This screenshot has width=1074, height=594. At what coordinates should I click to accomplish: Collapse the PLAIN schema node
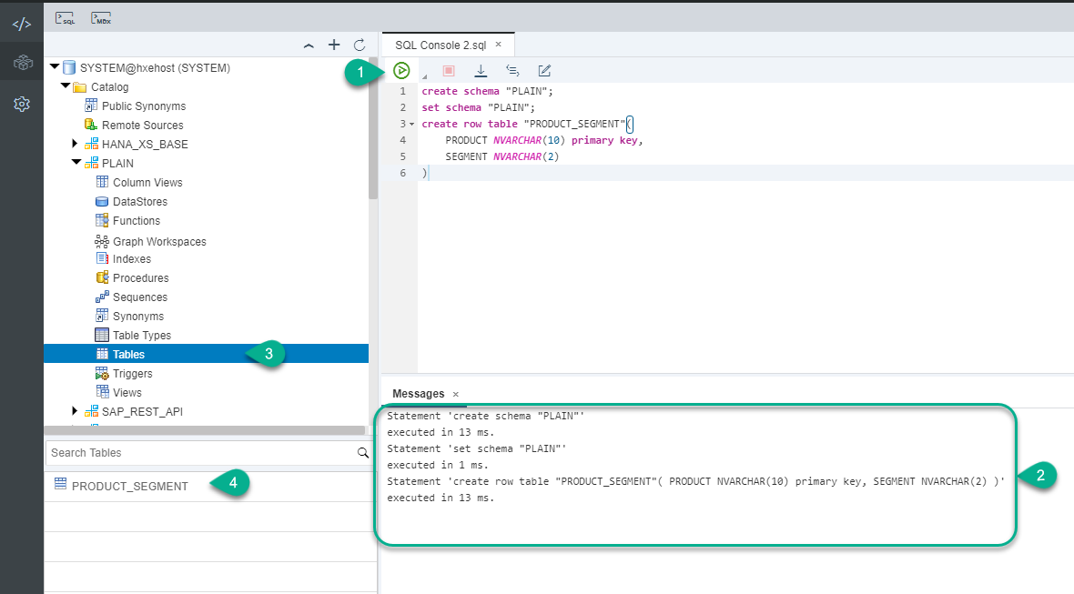click(x=76, y=162)
